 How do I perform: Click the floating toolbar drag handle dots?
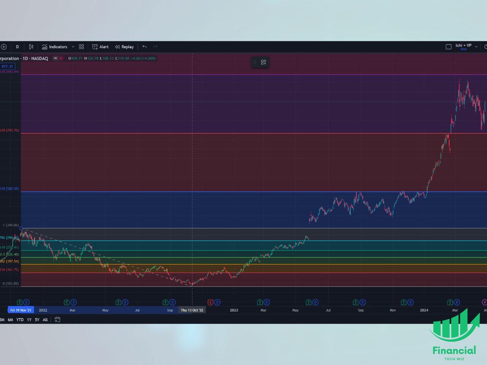[255, 62]
